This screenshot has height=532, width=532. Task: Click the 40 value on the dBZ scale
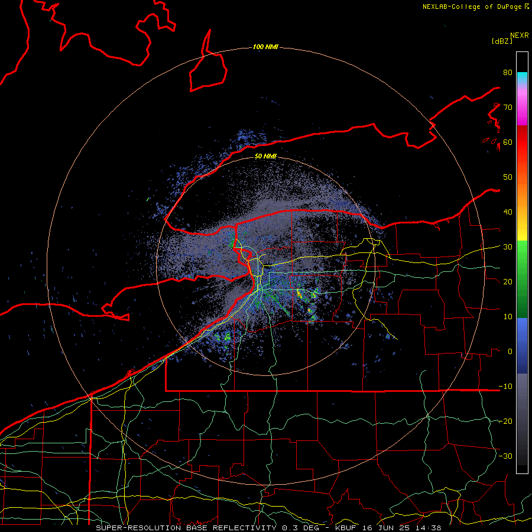(x=508, y=212)
